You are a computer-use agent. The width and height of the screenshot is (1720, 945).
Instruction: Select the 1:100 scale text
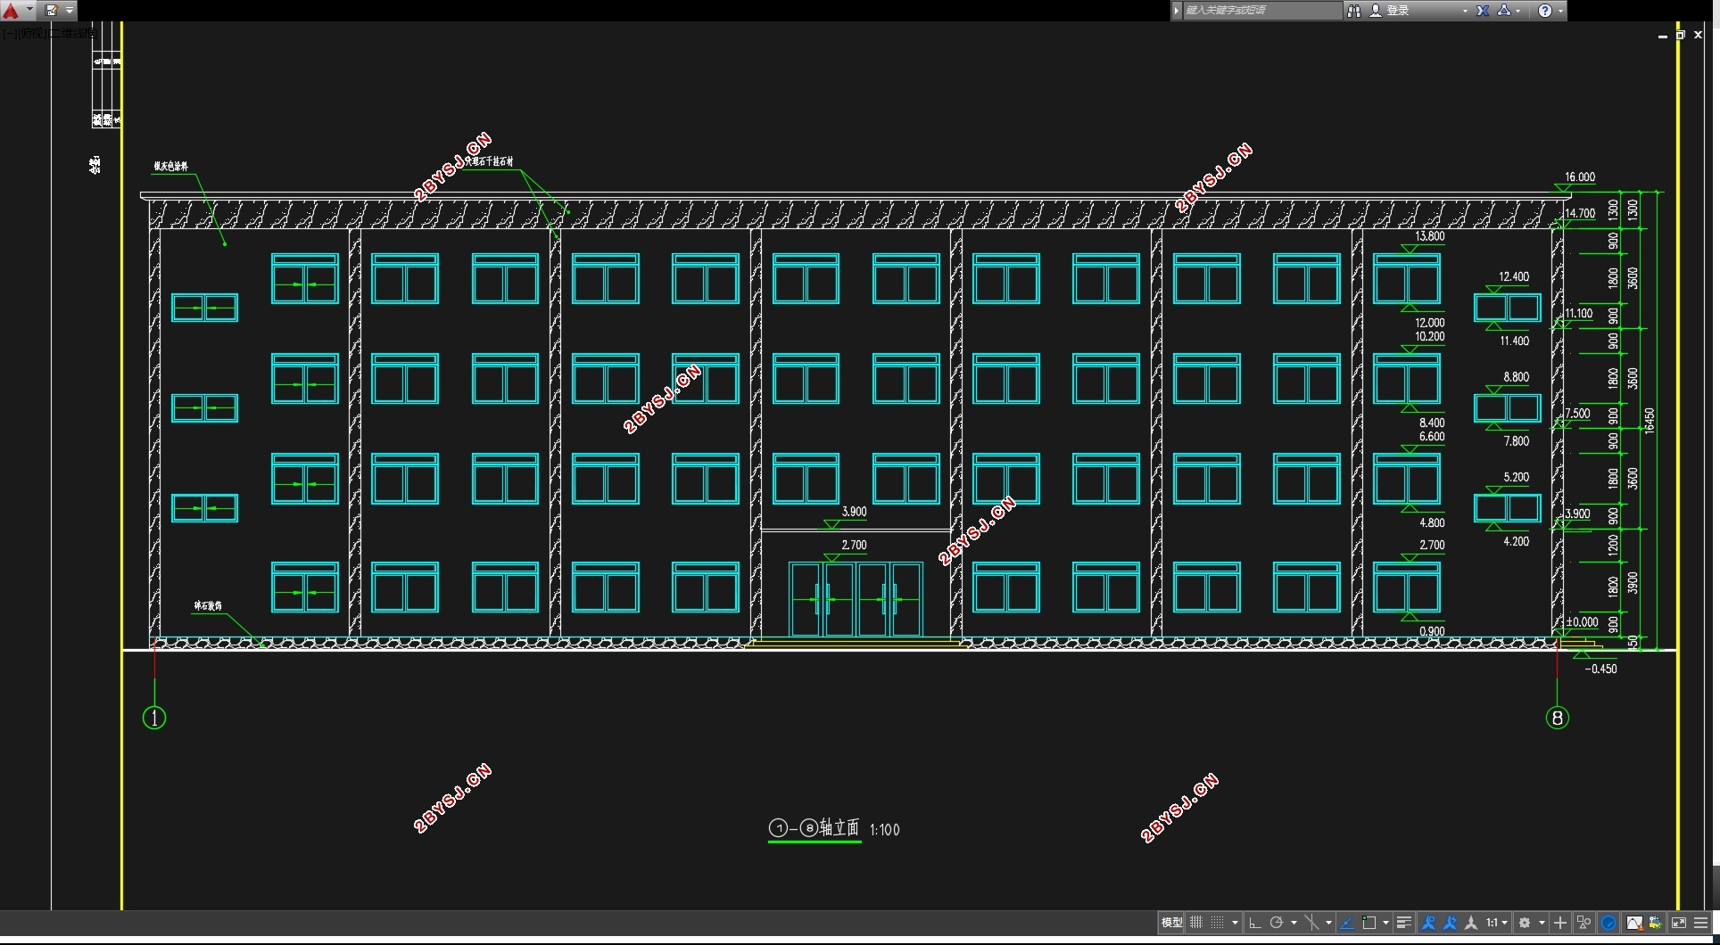click(x=885, y=830)
